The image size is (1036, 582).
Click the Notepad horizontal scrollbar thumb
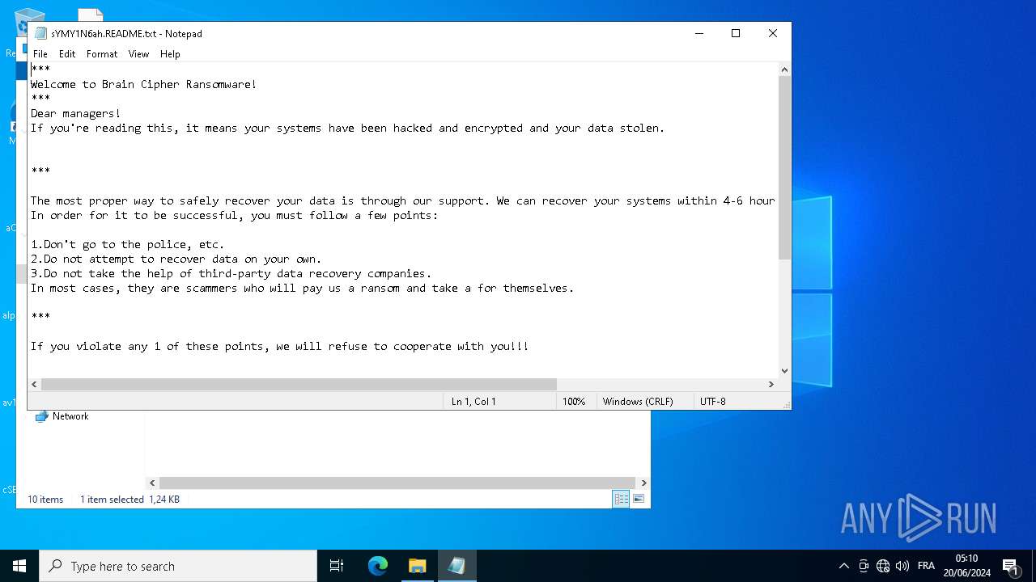pos(299,385)
